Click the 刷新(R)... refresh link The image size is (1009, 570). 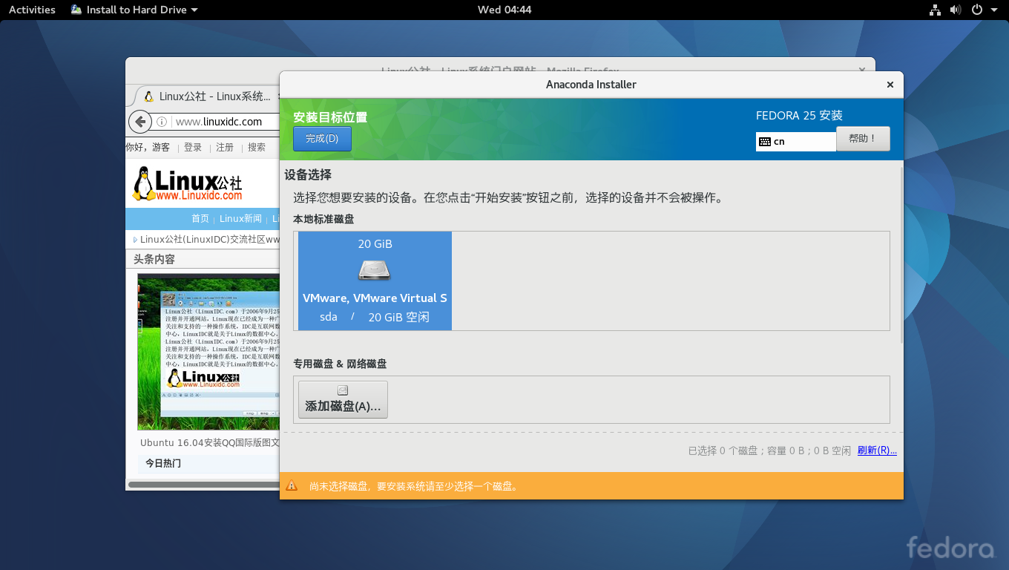pyautogui.click(x=877, y=451)
